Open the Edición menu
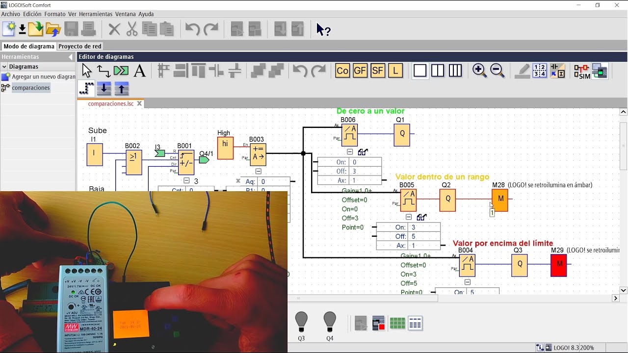 point(32,14)
